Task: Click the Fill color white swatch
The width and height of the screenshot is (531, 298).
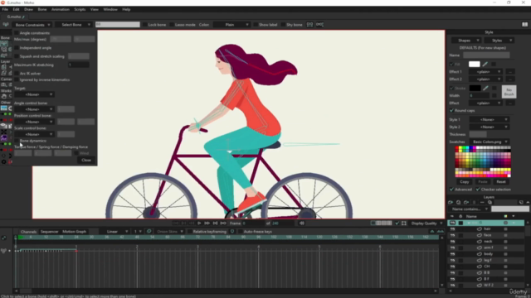Action: (x=474, y=65)
